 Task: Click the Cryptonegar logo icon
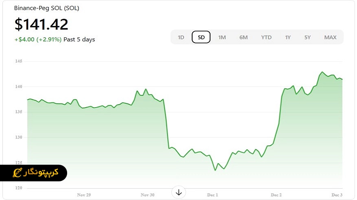tap(17, 173)
